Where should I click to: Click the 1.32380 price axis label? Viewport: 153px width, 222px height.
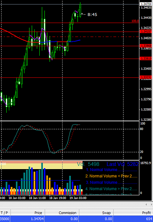coord(146,120)
